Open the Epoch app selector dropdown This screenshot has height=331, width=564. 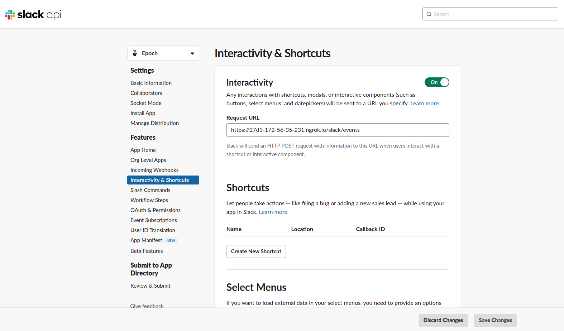[x=163, y=53]
